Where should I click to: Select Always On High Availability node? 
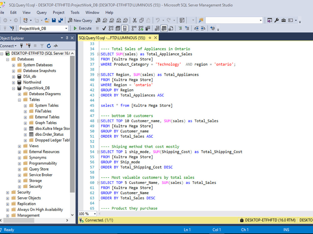pyautogui.click(x=40, y=210)
